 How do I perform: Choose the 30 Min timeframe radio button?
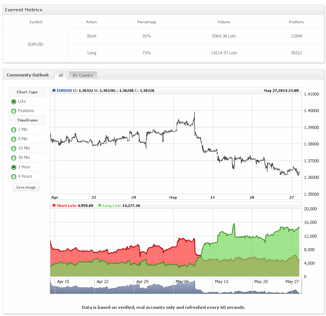point(14,158)
